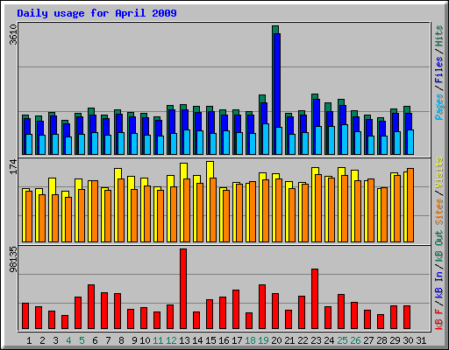Select the cyan Pages bar for day 30
Screen dimensions: 449x350
click(410, 142)
